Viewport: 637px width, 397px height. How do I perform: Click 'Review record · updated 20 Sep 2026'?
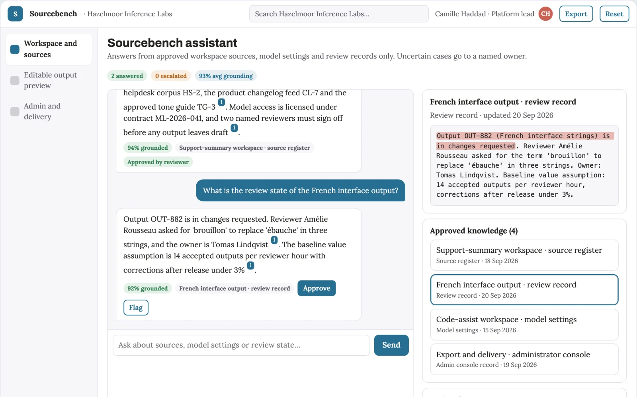(x=492, y=115)
